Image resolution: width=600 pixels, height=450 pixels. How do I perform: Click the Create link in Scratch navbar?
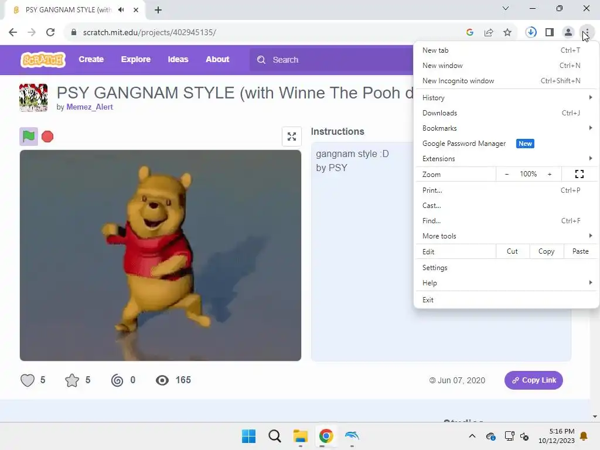pos(91,59)
